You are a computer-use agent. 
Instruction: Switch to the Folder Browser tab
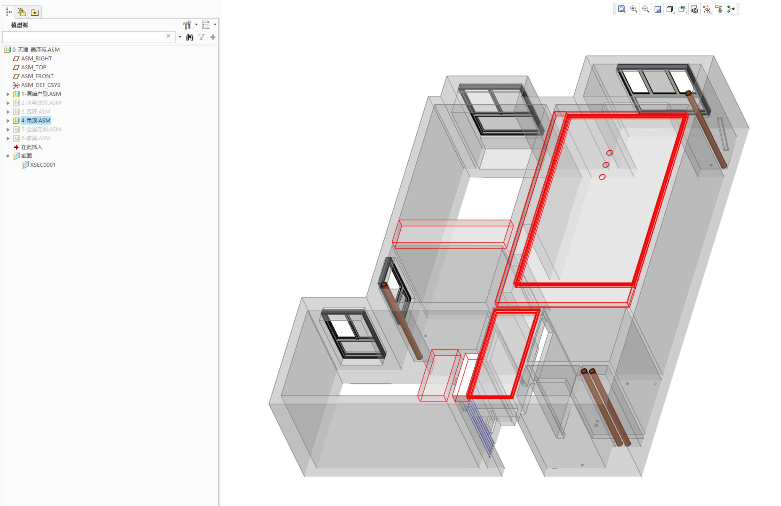tap(22, 12)
